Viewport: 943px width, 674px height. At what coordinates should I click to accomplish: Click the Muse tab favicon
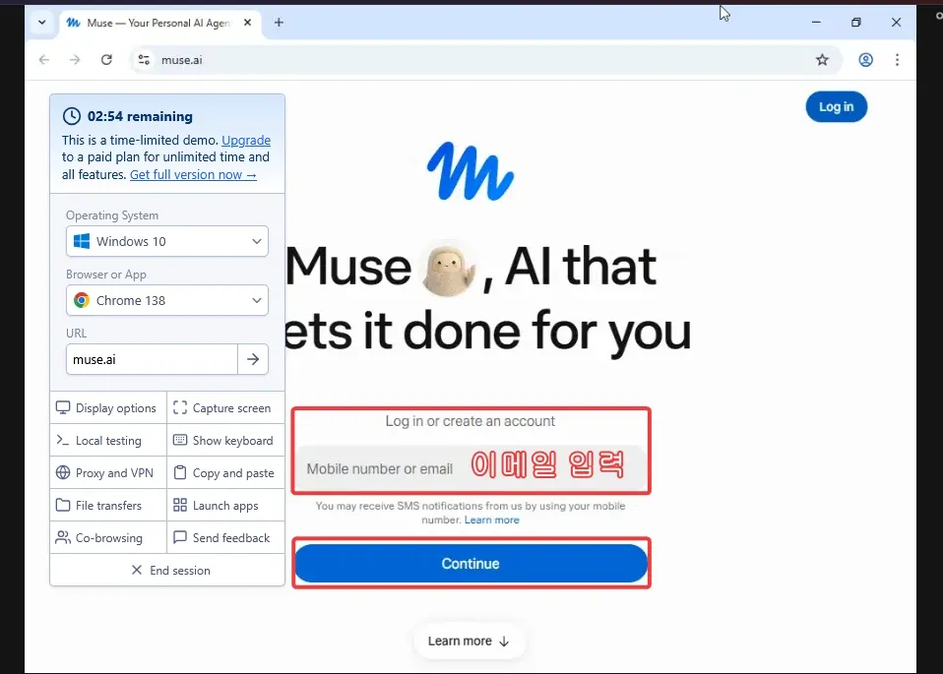coord(74,23)
